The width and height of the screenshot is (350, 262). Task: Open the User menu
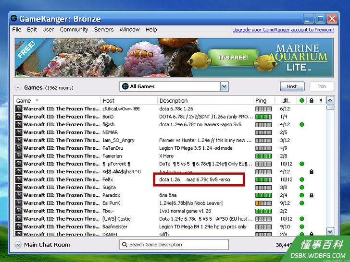click(48, 29)
